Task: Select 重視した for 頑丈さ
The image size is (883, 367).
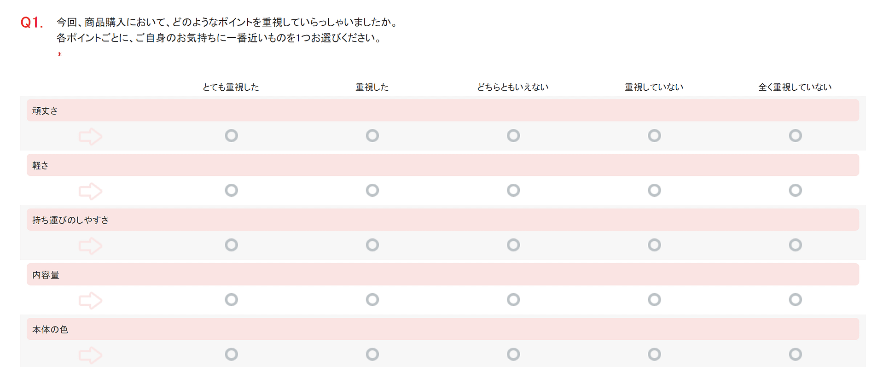Action: [372, 136]
